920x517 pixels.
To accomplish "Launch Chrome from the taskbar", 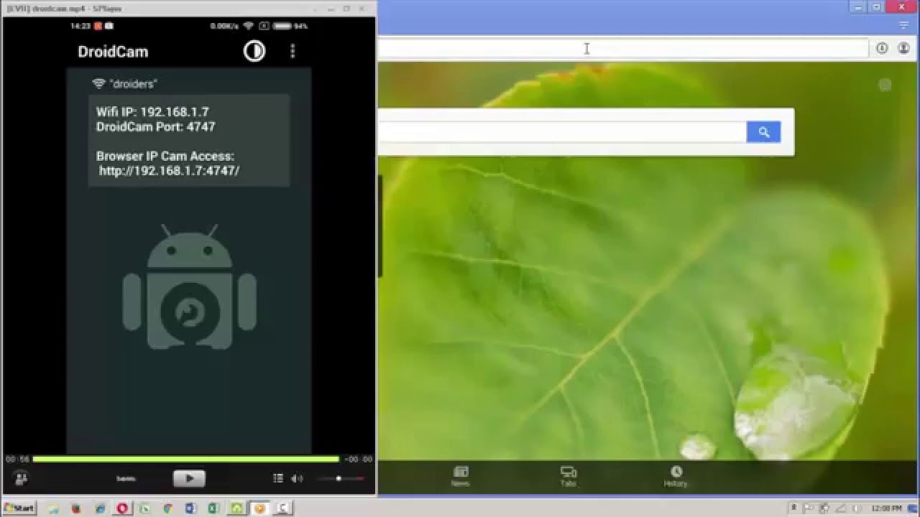I will [167, 508].
